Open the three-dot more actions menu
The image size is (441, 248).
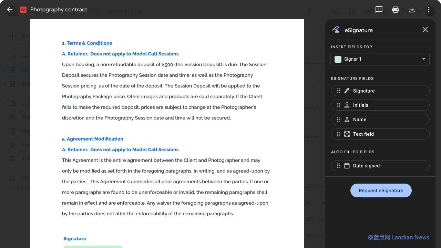429,10
